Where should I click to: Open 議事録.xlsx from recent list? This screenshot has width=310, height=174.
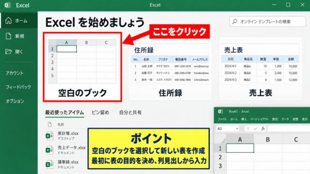pos(68,162)
